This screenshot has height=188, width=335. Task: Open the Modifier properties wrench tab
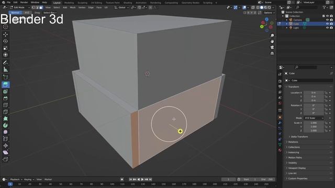point(280,123)
